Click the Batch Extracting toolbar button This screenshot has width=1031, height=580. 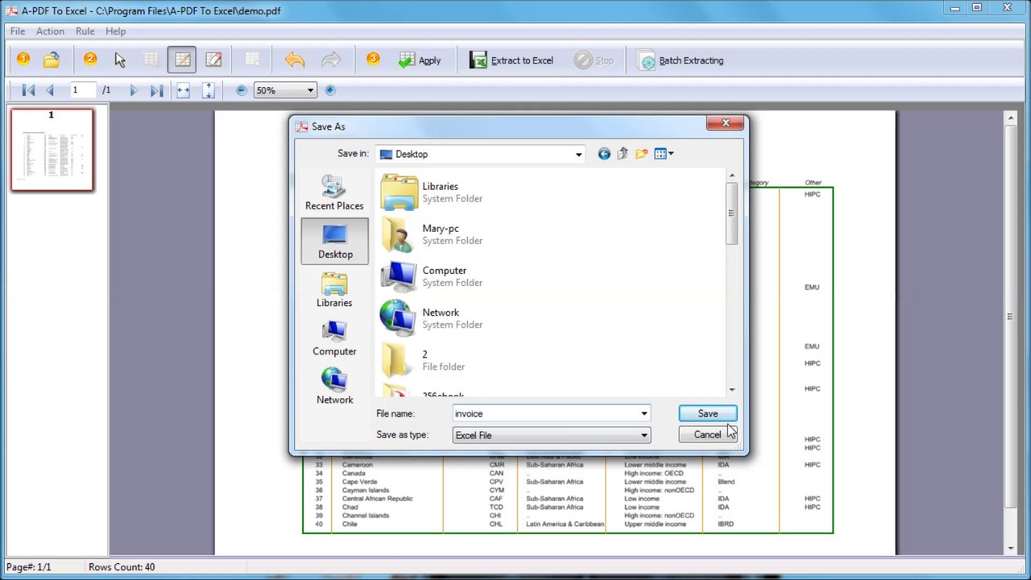click(681, 60)
